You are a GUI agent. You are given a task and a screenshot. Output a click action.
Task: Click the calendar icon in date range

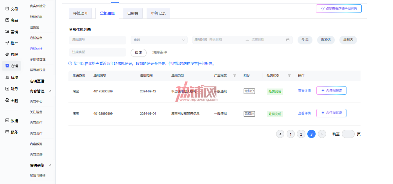pos(288,40)
